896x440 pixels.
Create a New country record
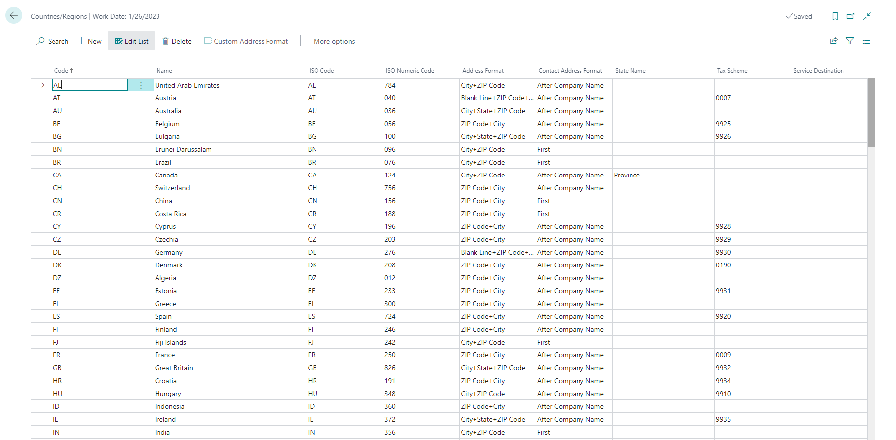[90, 41]
